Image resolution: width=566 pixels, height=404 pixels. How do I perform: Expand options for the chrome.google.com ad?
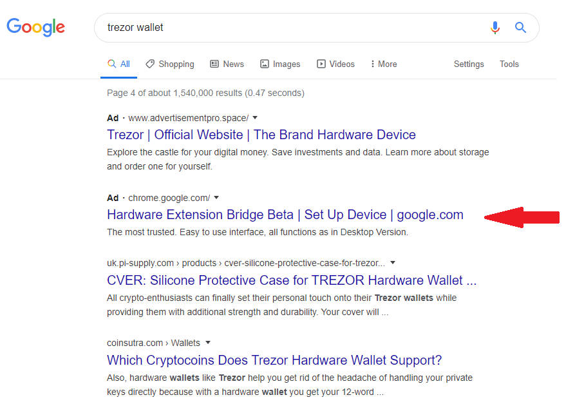216,198
